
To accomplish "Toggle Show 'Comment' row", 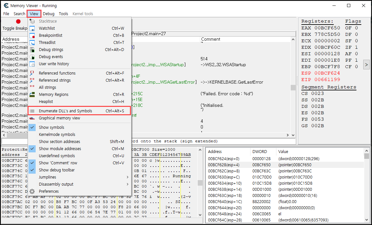I will [79, 163].
